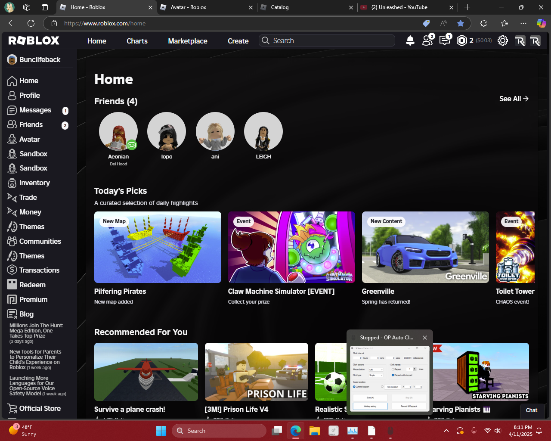Open Profile in the left sidebar
This screenshot has width=551, height=441.
(x=24, y=95)
